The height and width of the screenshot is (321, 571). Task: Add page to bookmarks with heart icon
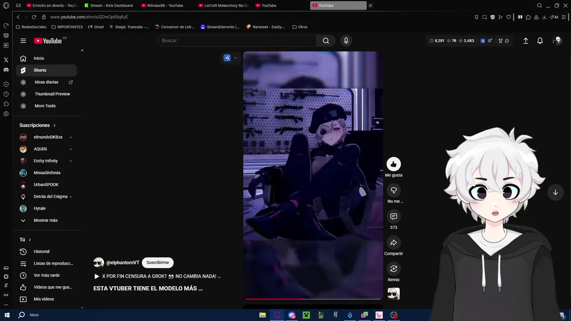(x=509, y=17)
